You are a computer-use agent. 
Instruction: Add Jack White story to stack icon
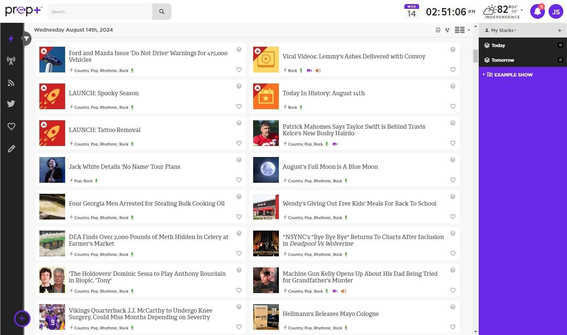click(x=239, y=160)
